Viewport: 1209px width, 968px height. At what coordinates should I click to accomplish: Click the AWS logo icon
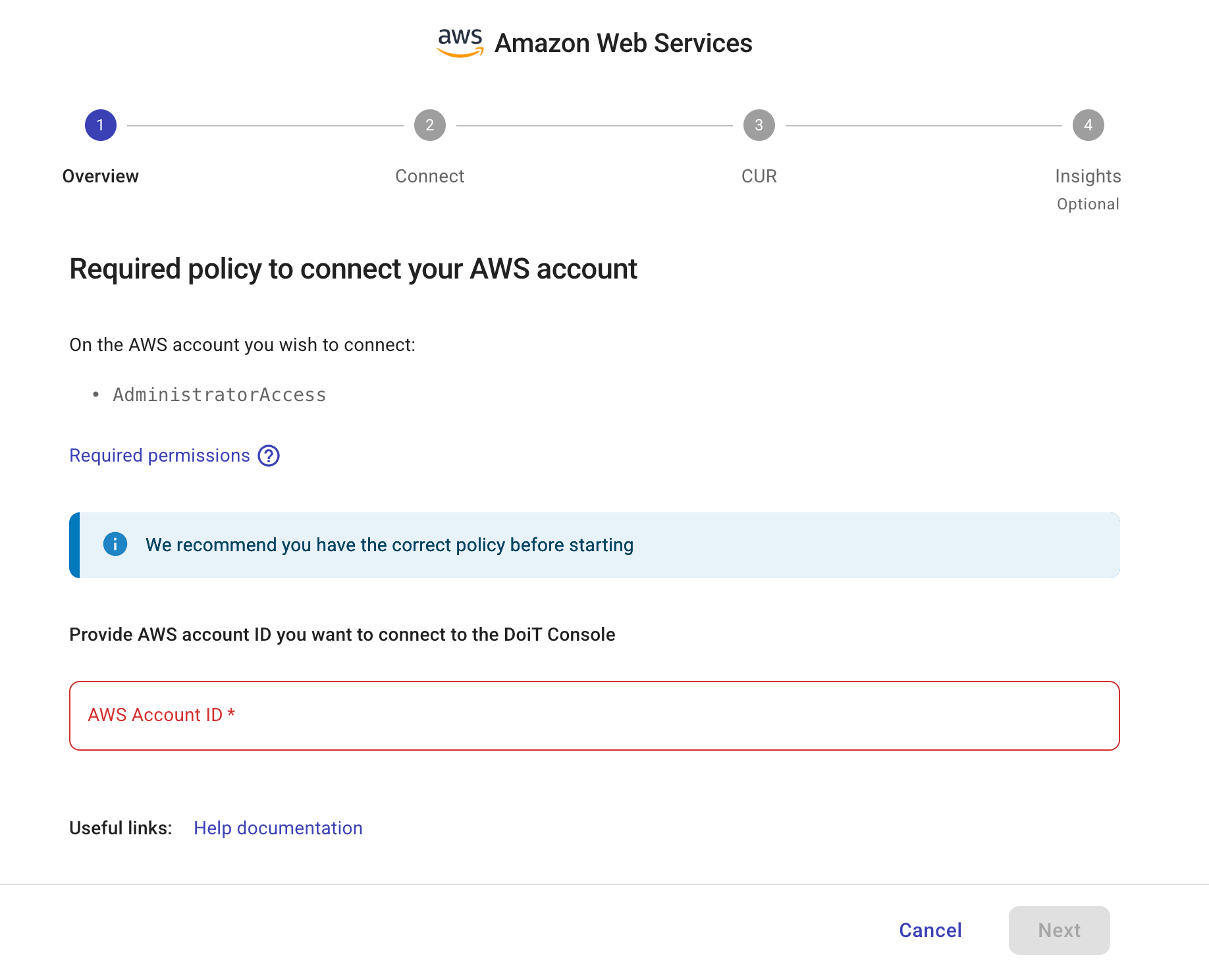tap(460, 41)
